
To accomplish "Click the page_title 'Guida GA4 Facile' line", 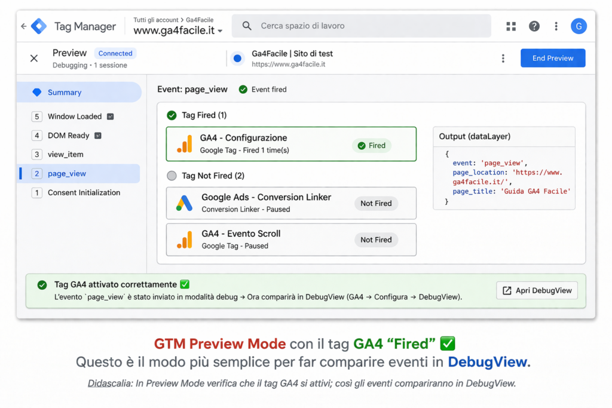I will coord(512,191).
